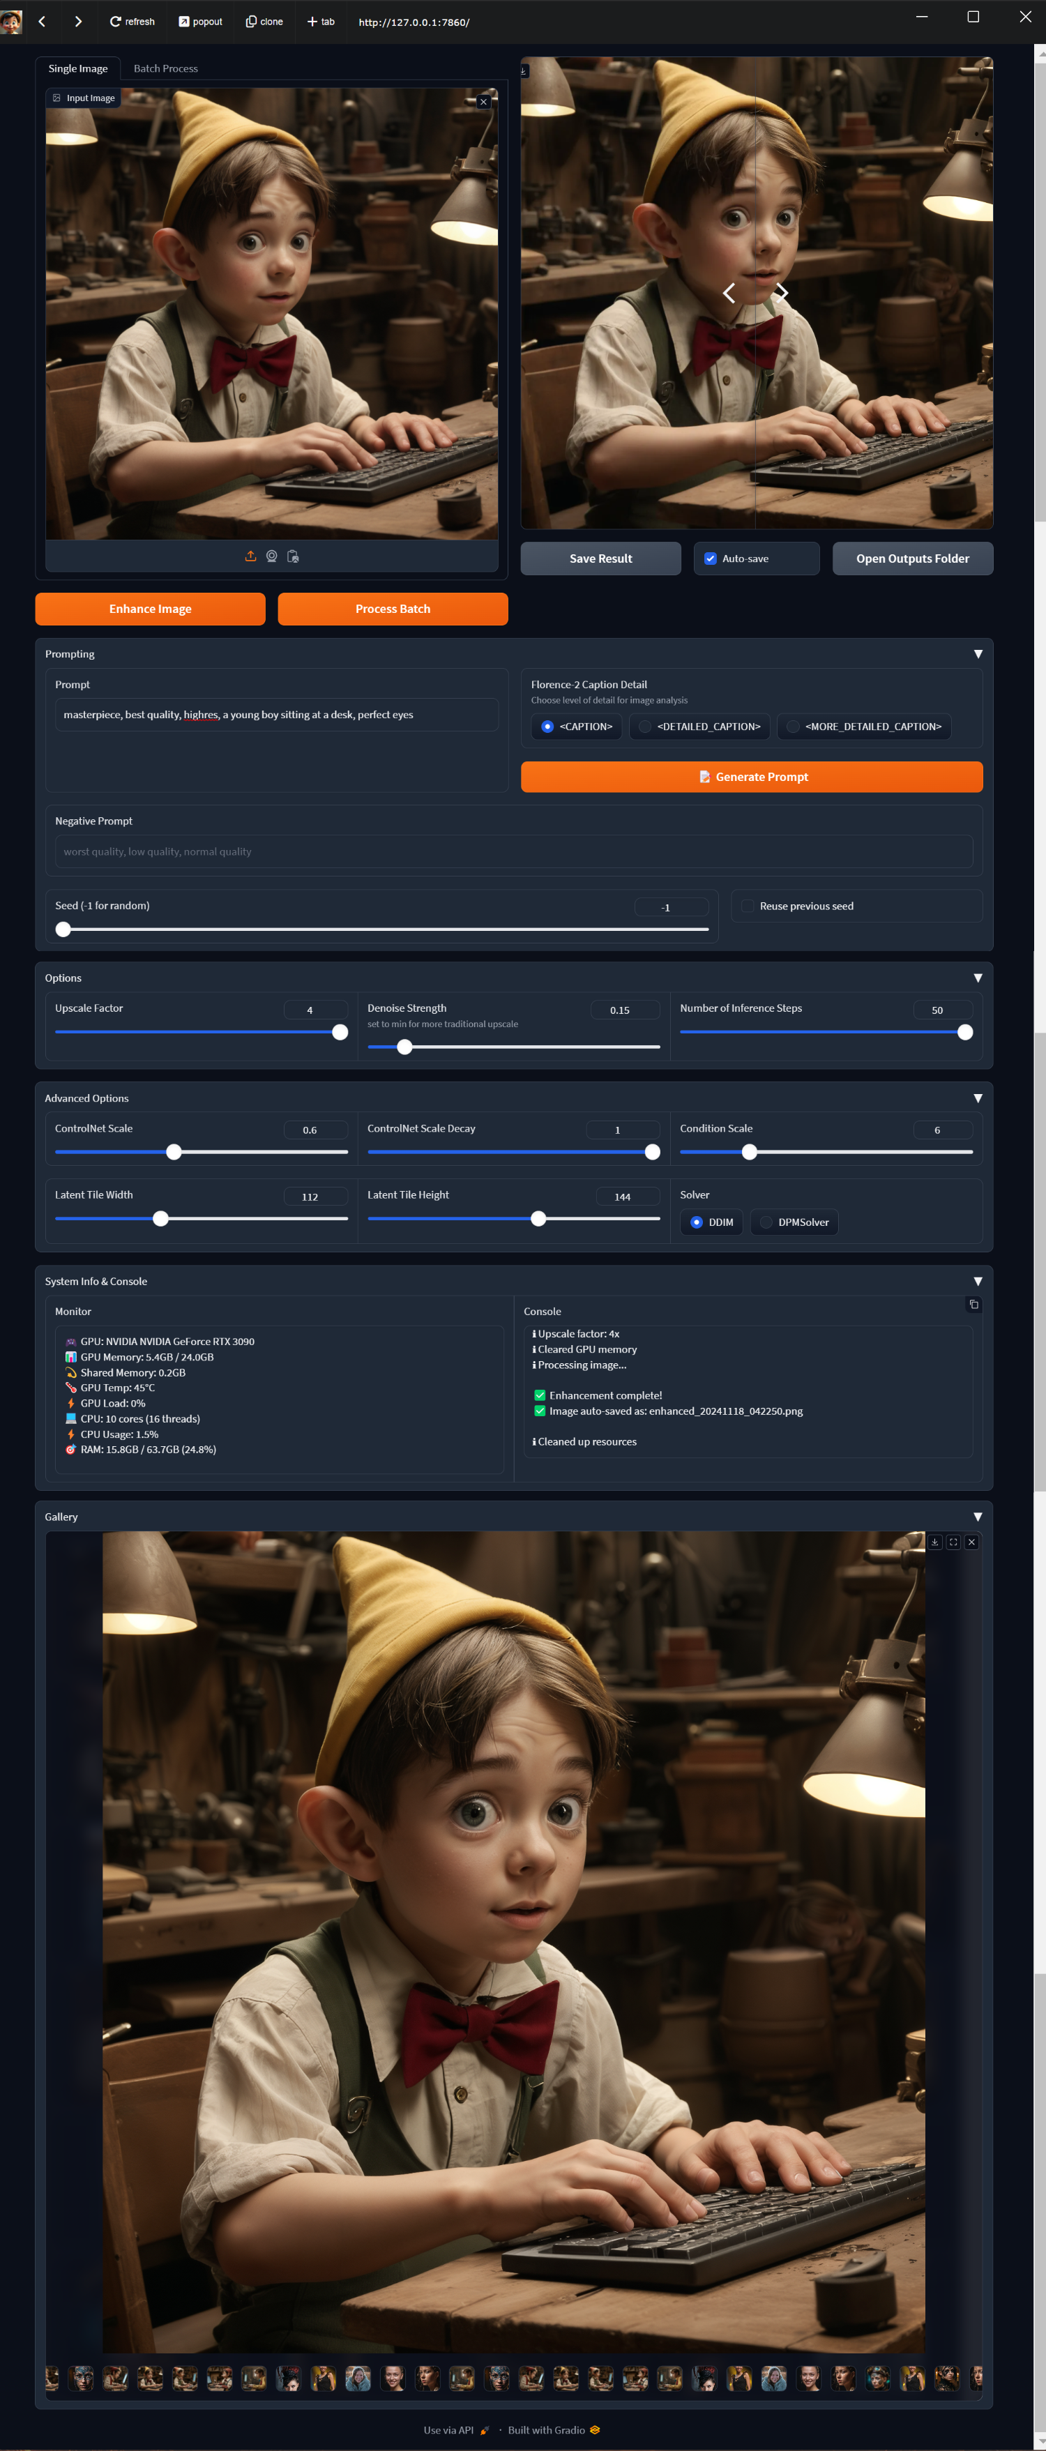The image size is (1046, 2451).
Task: Switch to the Batch Process tab
Action: [165, 68]
